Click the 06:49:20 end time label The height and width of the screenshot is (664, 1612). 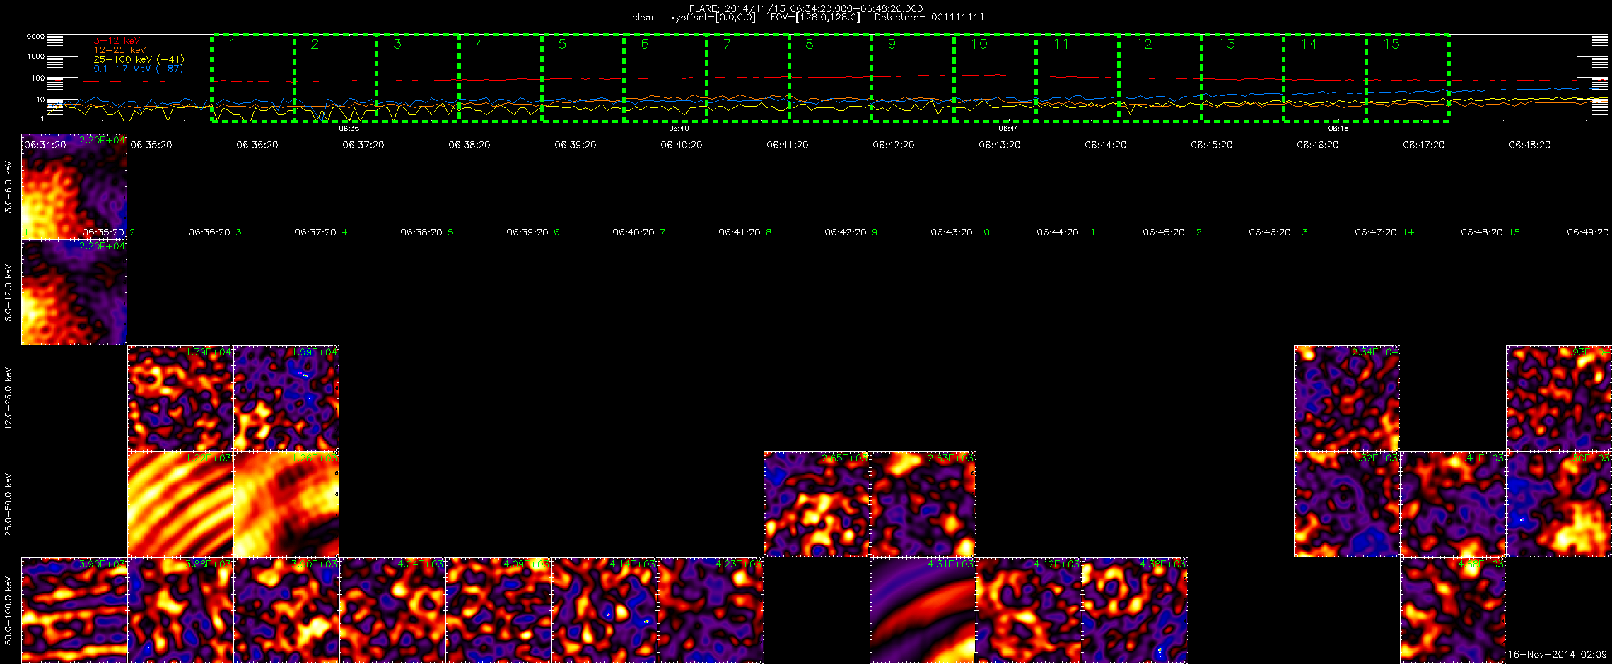1587,232
